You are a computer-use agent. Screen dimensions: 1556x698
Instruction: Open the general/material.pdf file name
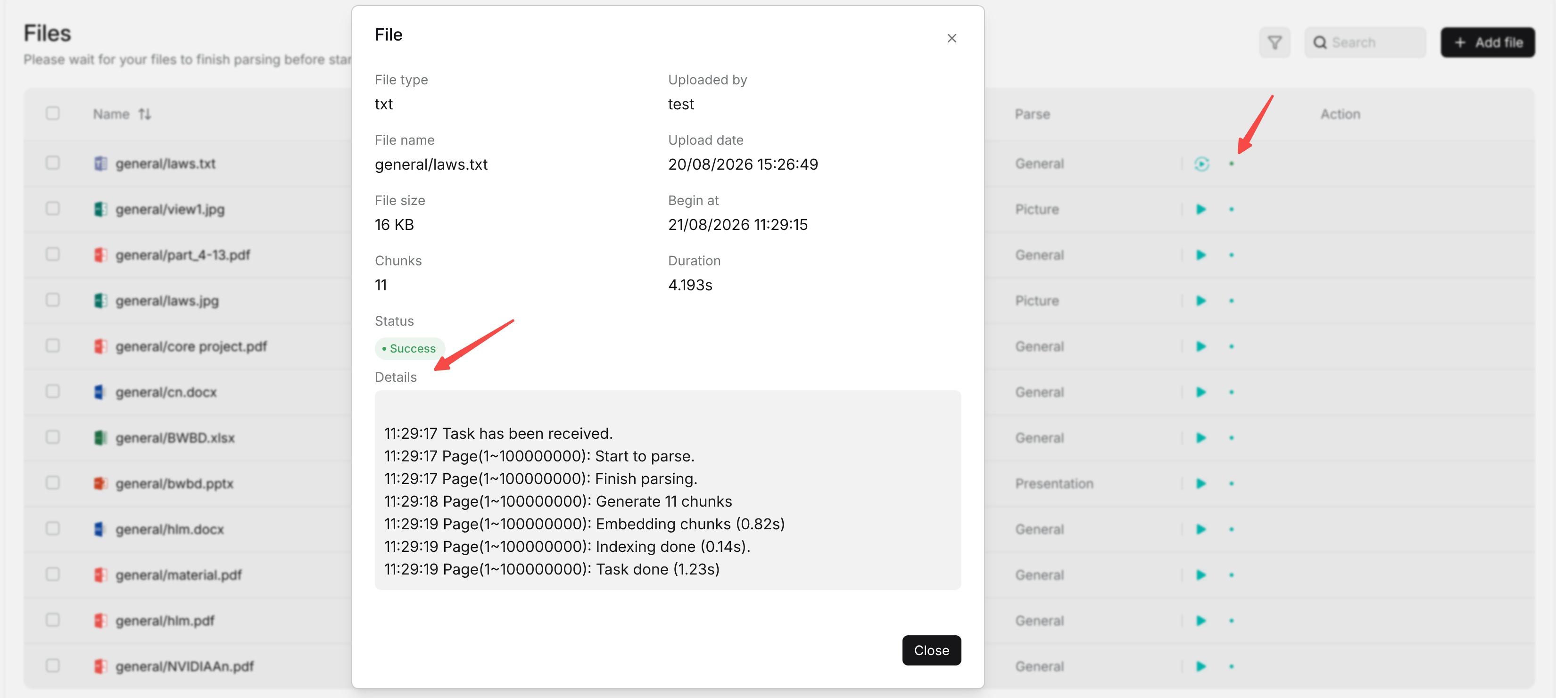[x=178, y=575]
